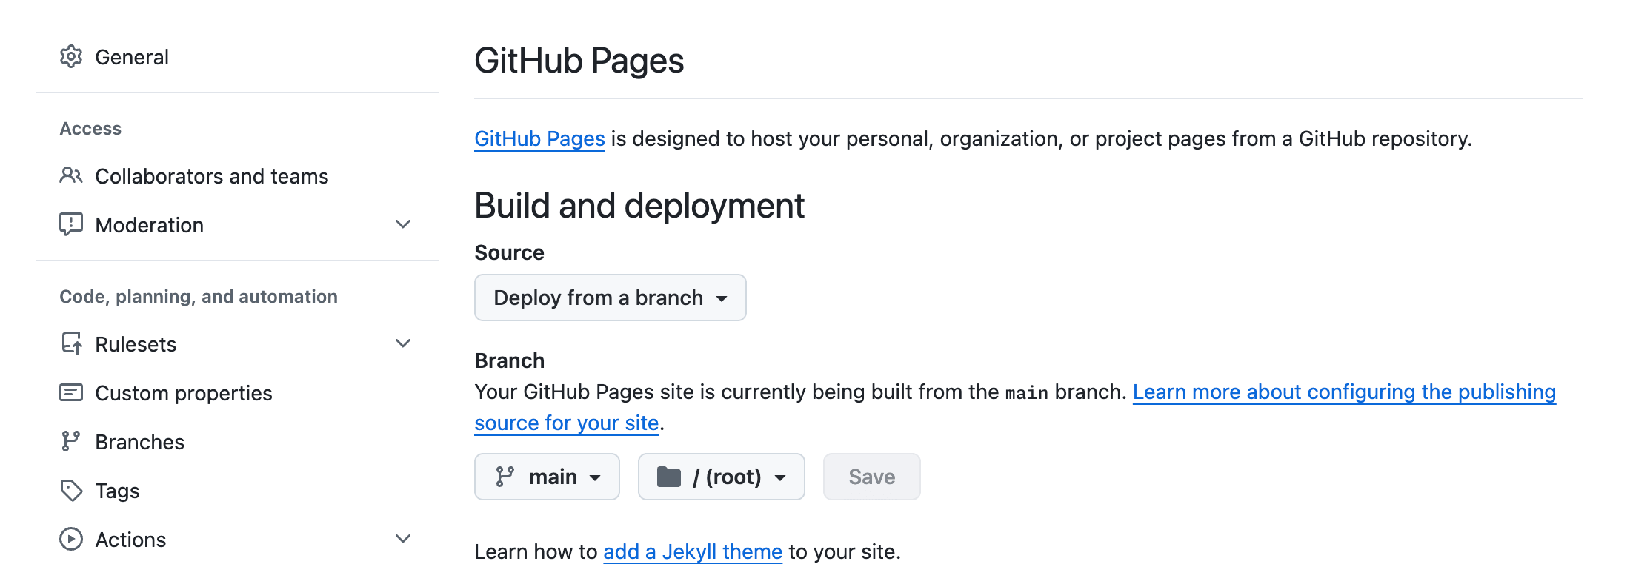Click the folder icon in root selector
This screenshot has height=564, width=1630.
pyautogui.click(x=668, y=477)
